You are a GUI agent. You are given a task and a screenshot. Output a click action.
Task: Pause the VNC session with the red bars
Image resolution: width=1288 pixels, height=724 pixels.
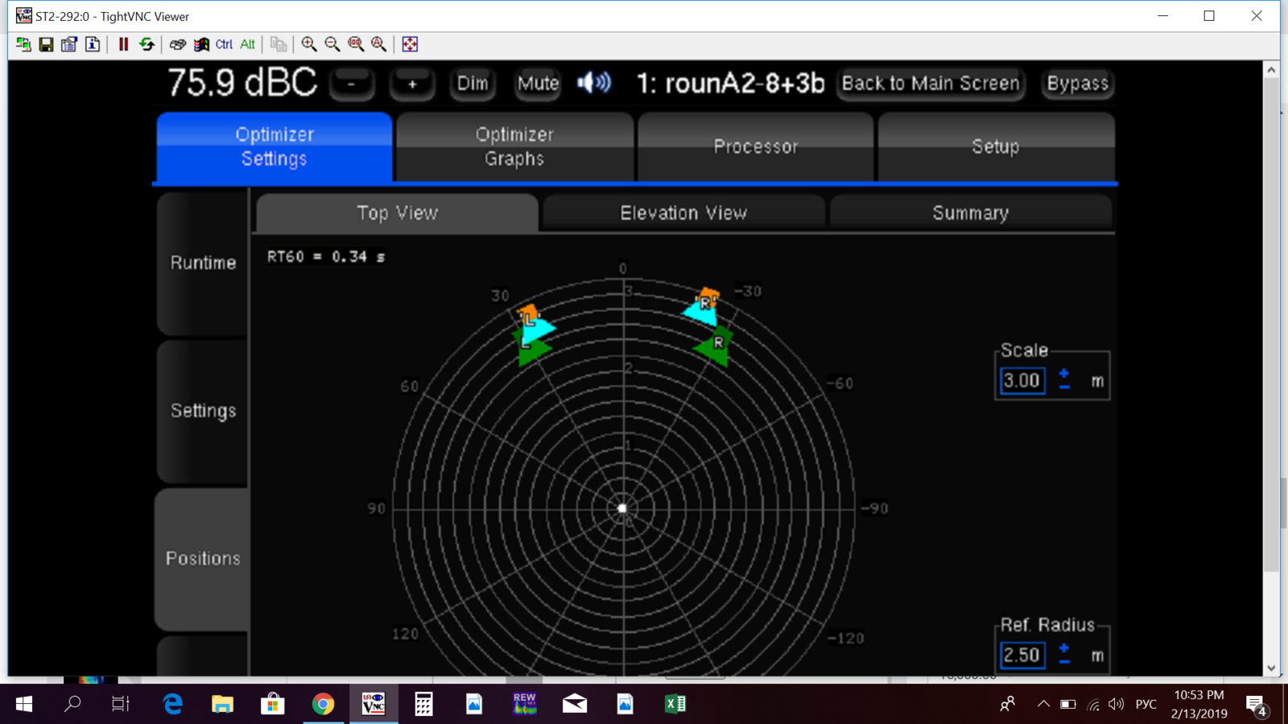(123, 44)
